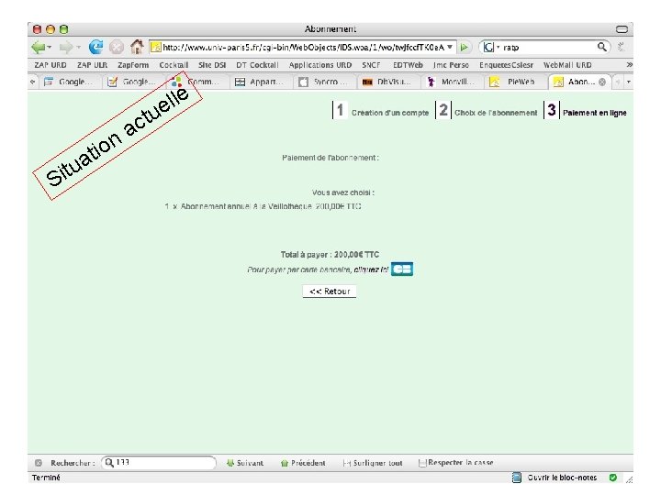
Task: Open the ZapForm bookmark
Action: click(133, 65)
